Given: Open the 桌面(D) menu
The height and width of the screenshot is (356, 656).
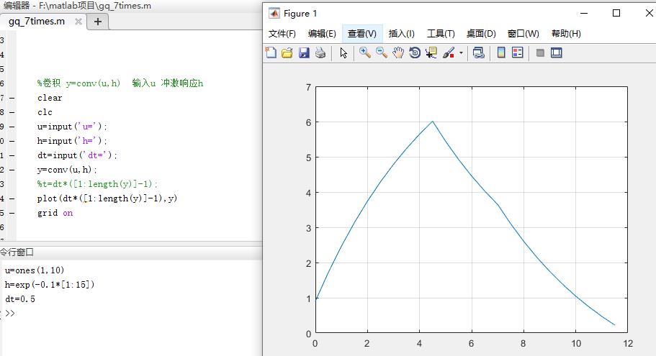Looking at the screenshot, I should click(481, 33).
